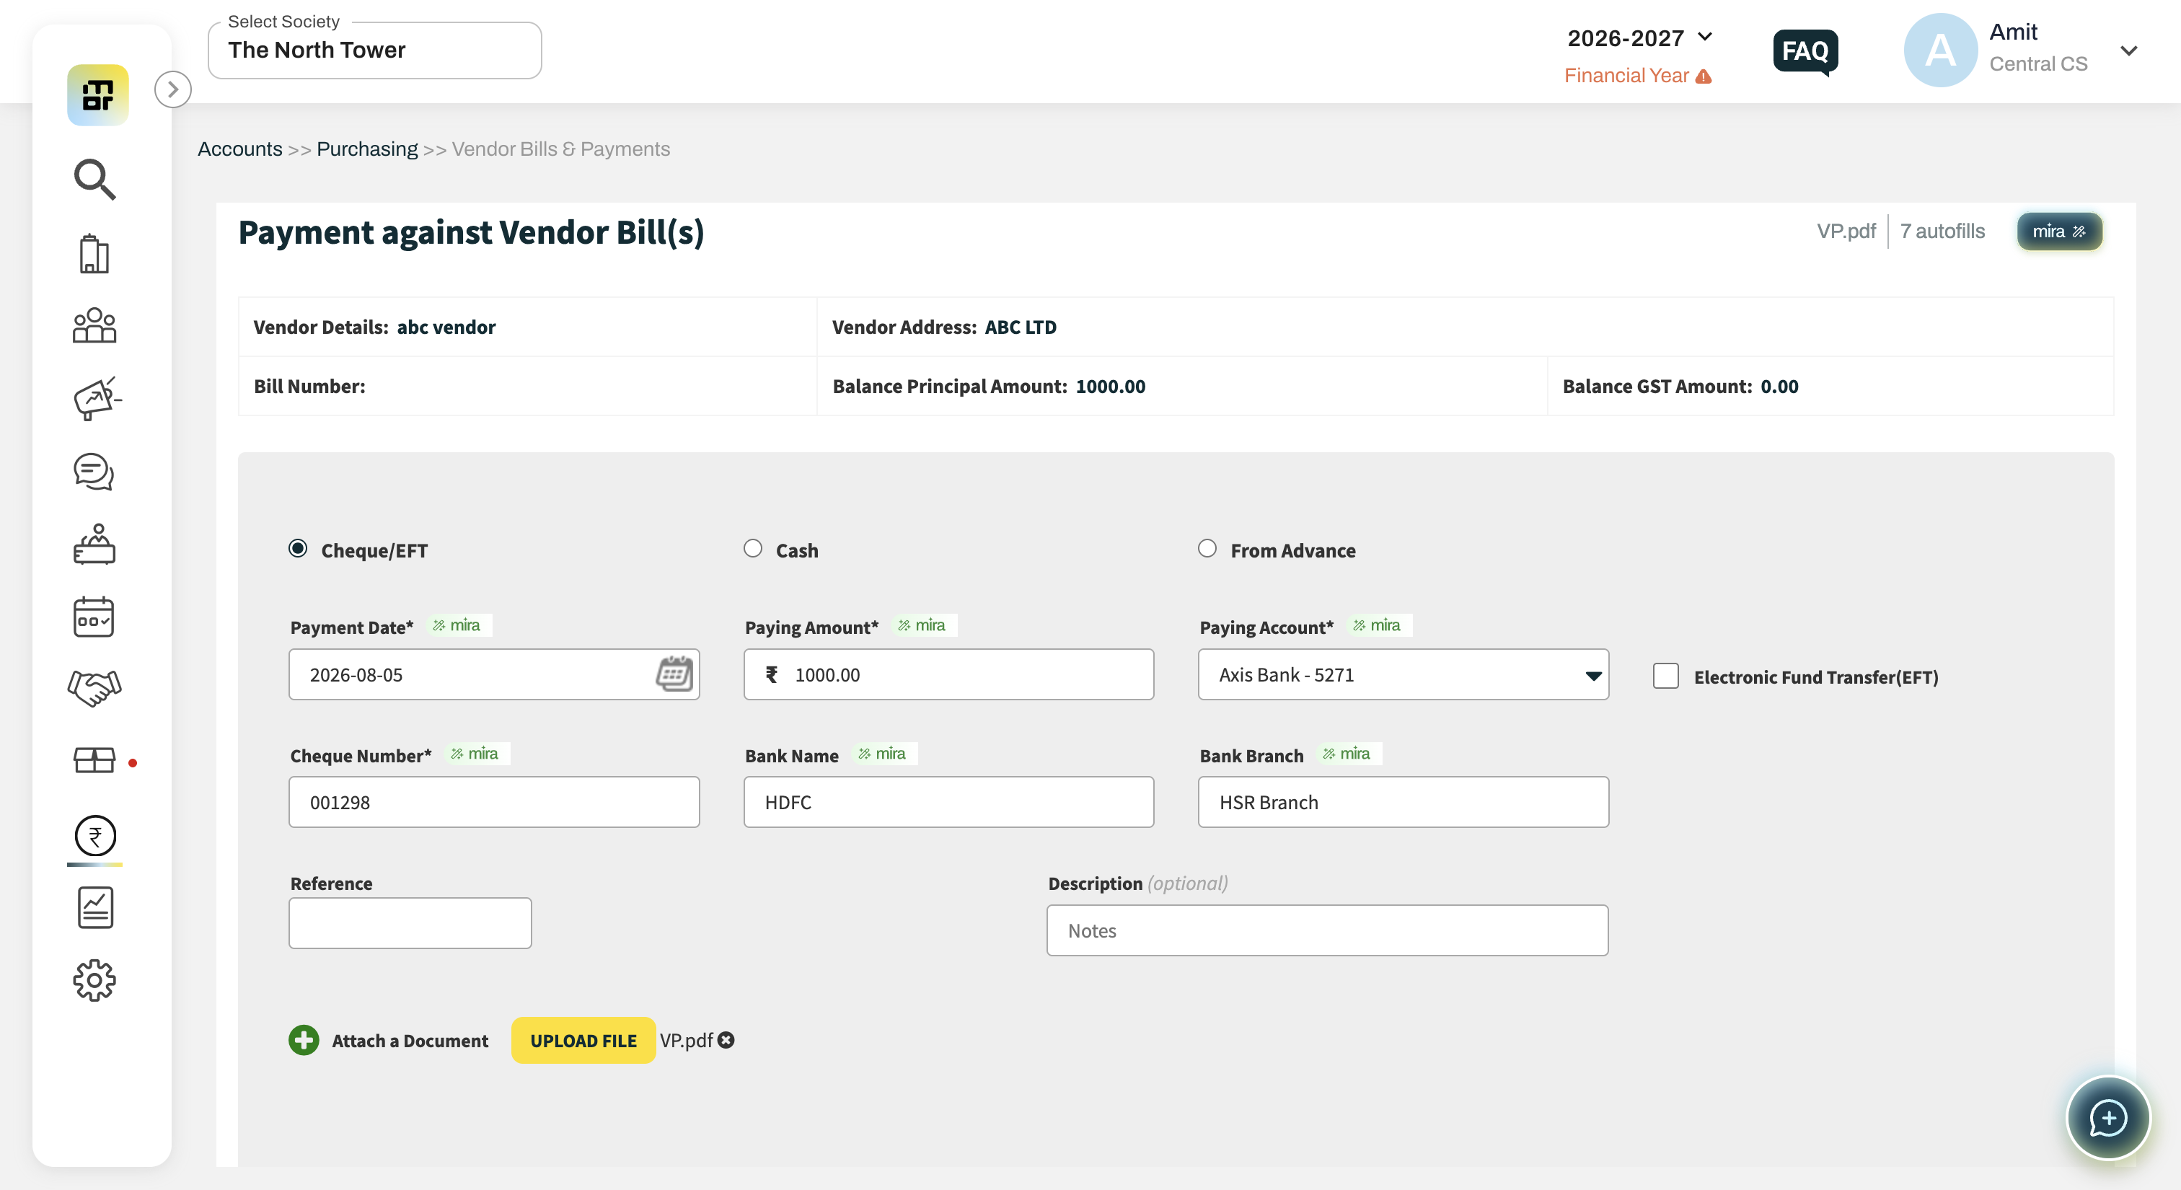Click the 'Vendor Address: ABC LTD' cell
The width and height of the screenshot is (2181, 1190).
click(x=1465, y=327)
